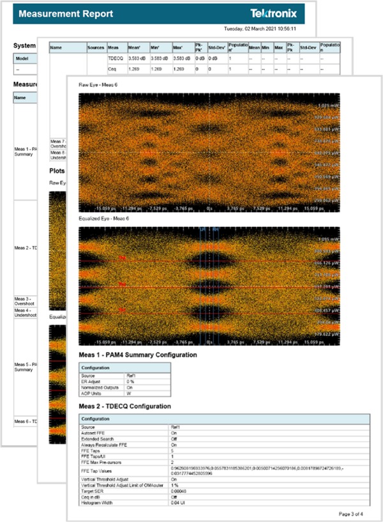Select Meas 4 - Undershoot row on back page
The height and width of the screenshot is (522, 383).
(x=26, y=312)
